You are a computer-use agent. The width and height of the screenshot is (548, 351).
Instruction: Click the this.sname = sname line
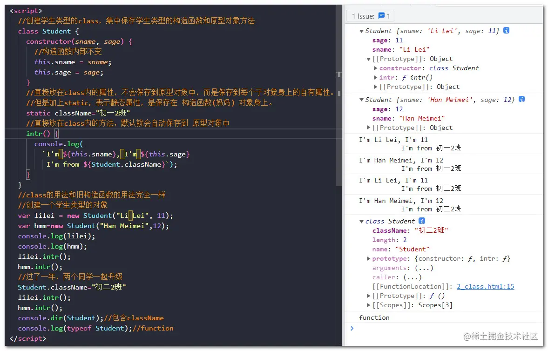click(73, 62)
